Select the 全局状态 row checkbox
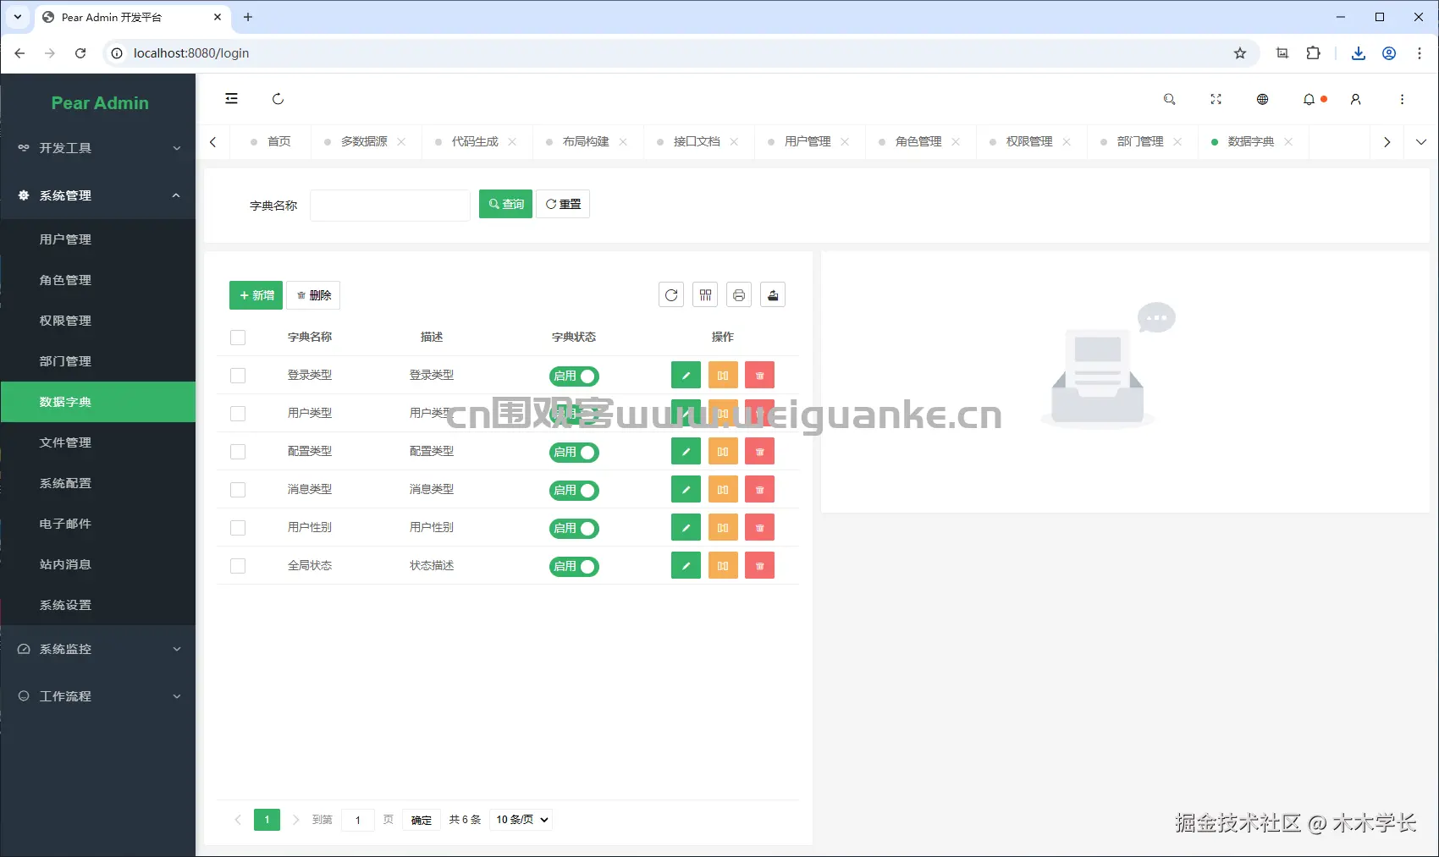The width and height of the screenshot is (1439, 857). coord(238,566)
